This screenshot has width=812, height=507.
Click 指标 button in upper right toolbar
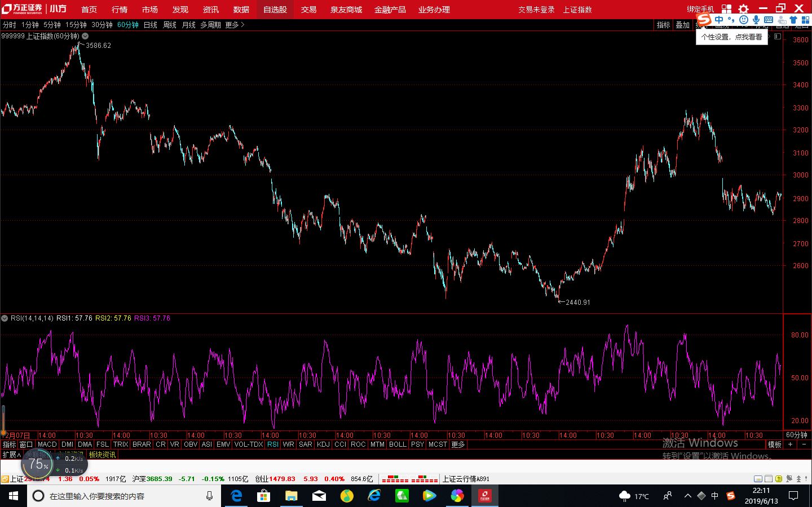coord(663,25)
